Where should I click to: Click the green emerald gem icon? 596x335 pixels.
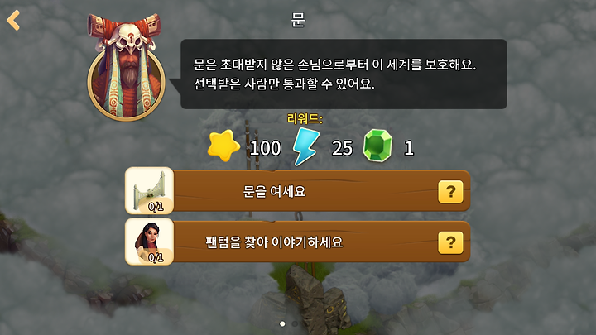point(377,146)
